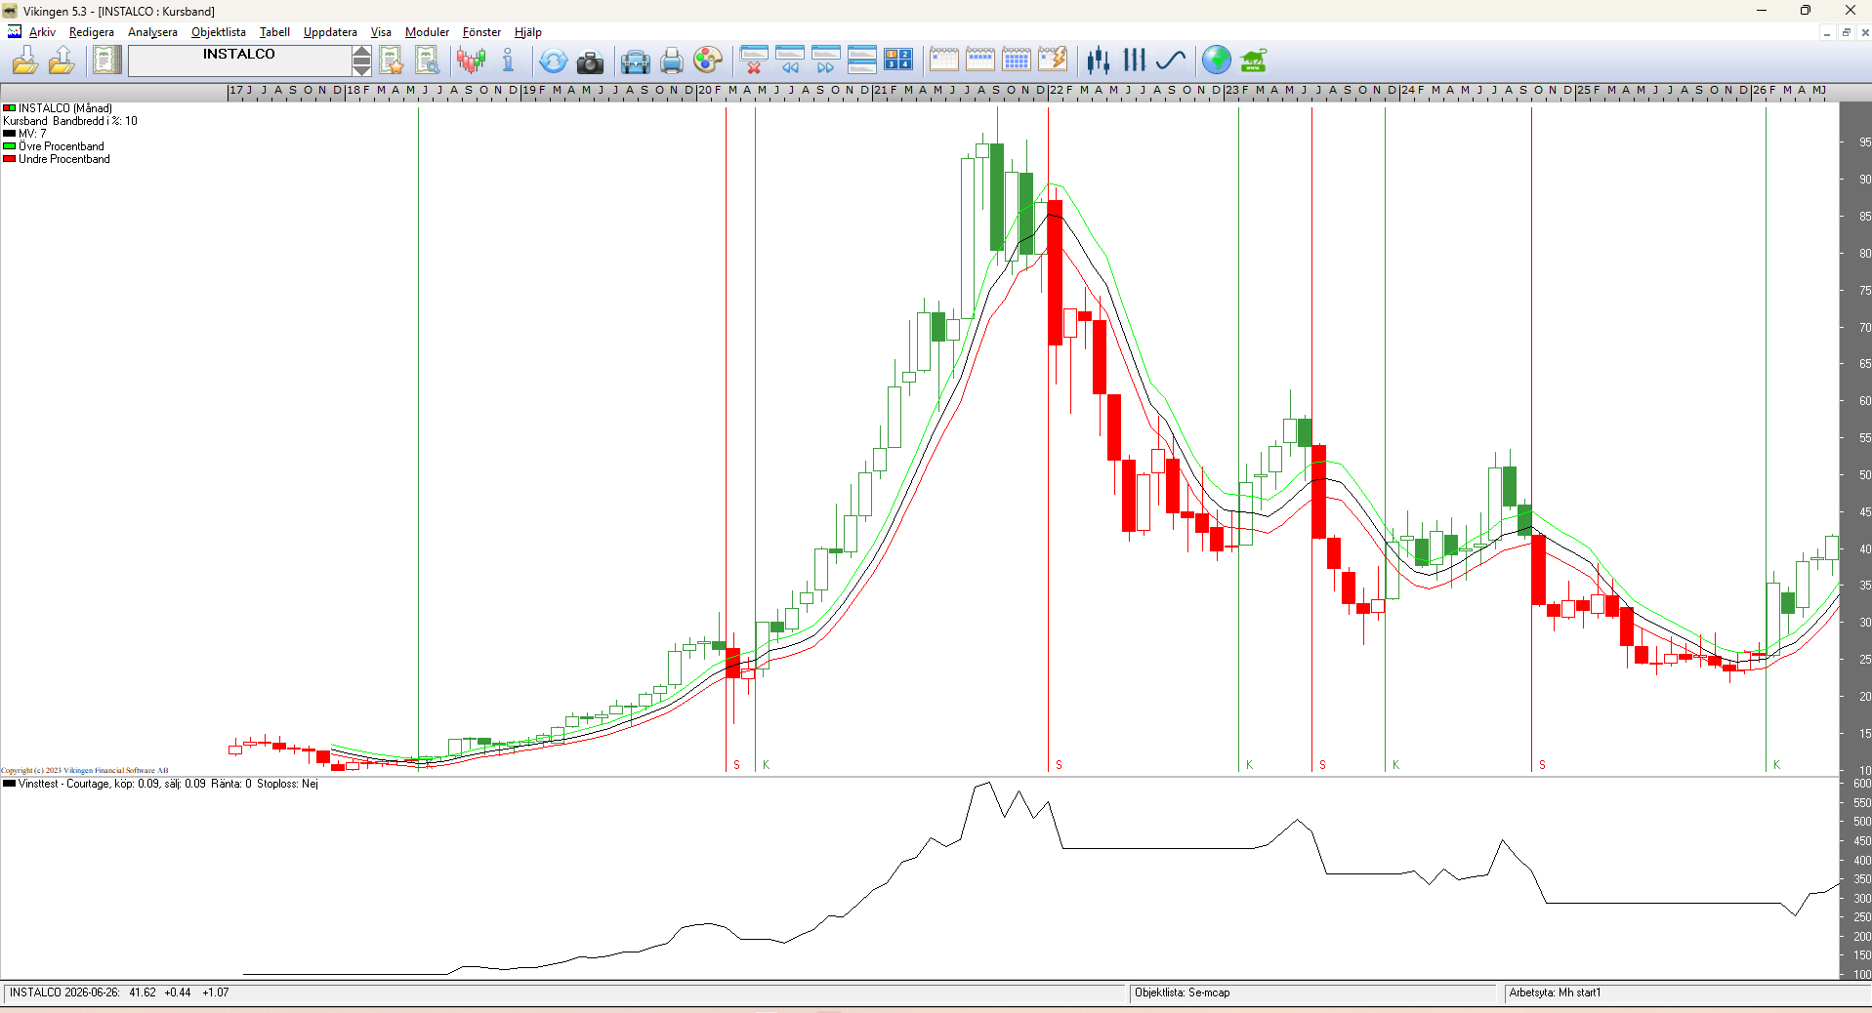The width and height of the screenshot is (1872, 1013).
Task: Click the year 24 label on time axis
Action: [1408, 90]
